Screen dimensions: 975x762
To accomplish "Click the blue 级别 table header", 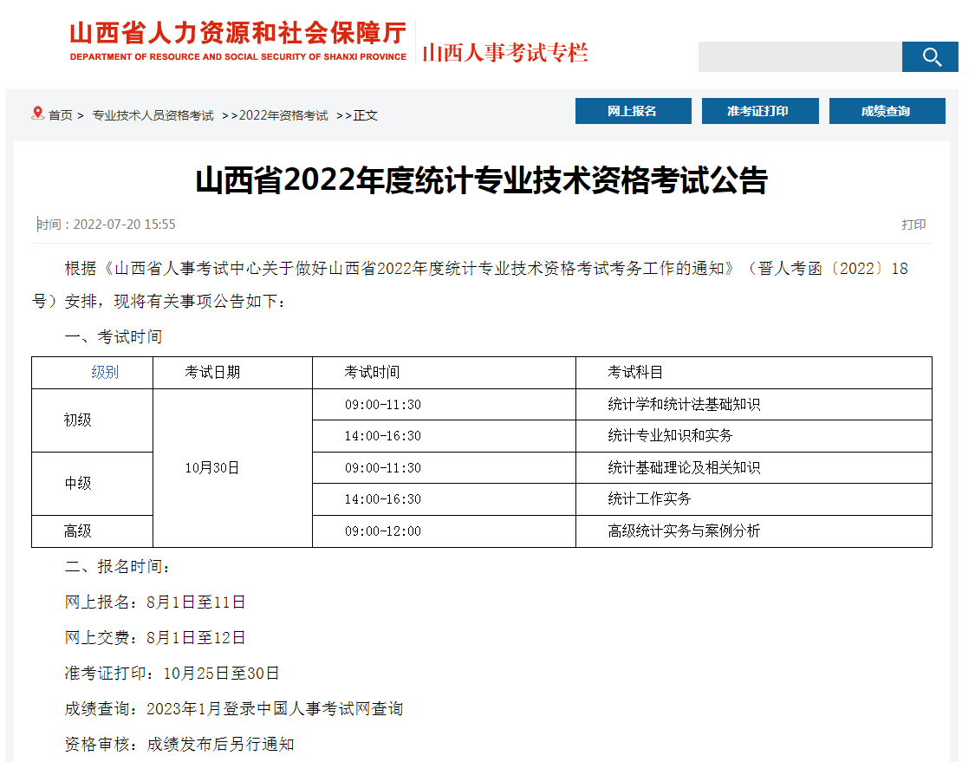I will click(x=105, y=373).
